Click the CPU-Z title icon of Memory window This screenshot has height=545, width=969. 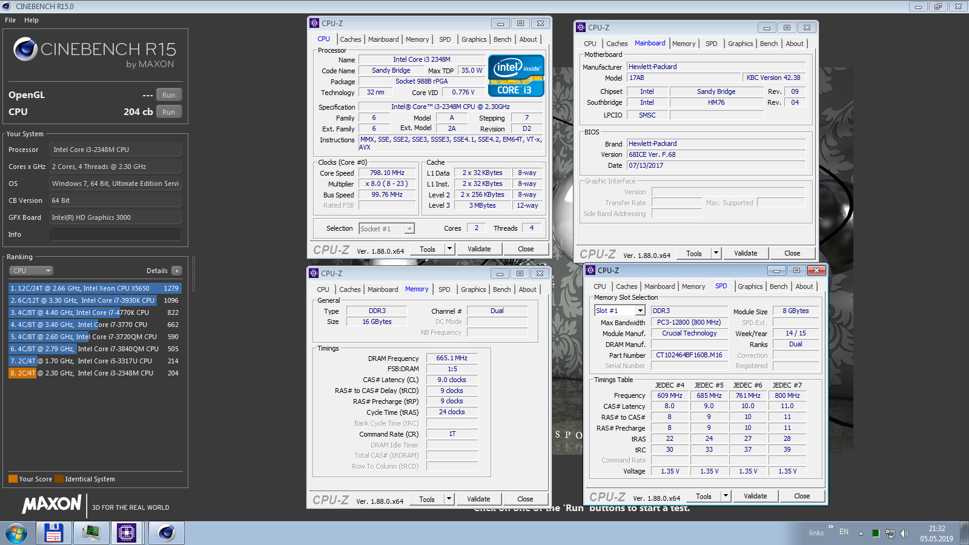pyautogui.click(x=314, y=273)
